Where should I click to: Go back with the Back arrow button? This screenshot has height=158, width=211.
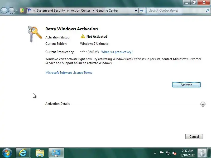(x=4, y=11)
